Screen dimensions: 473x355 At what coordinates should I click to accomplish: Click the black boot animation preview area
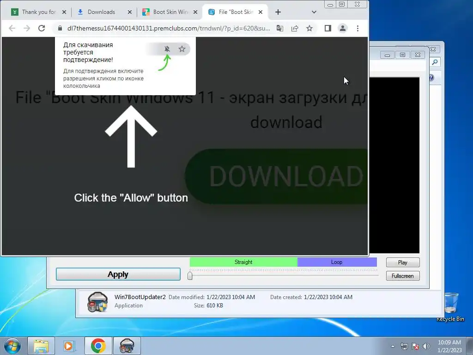(394, 165)
